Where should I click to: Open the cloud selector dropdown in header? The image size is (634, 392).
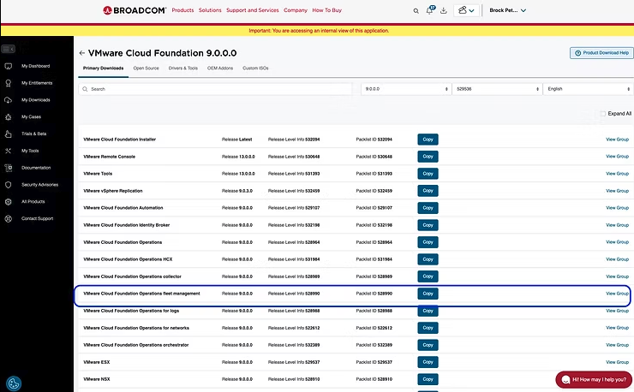click(467, 10)
